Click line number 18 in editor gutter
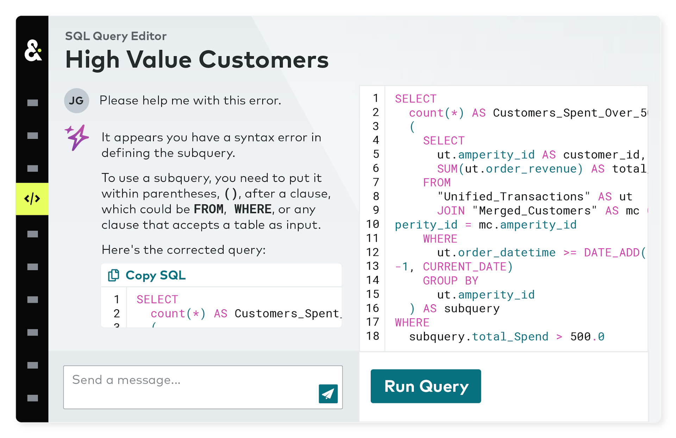676x438 pixels. point(372,336)
